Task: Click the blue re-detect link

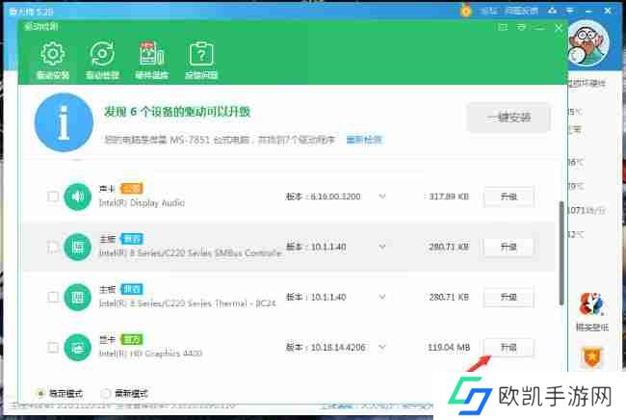Action: (x=364, y=140)
